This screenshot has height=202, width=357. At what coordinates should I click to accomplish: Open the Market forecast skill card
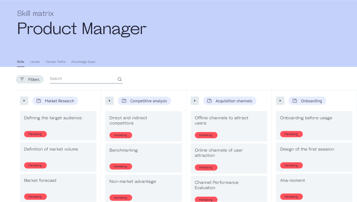coord(58,188)
